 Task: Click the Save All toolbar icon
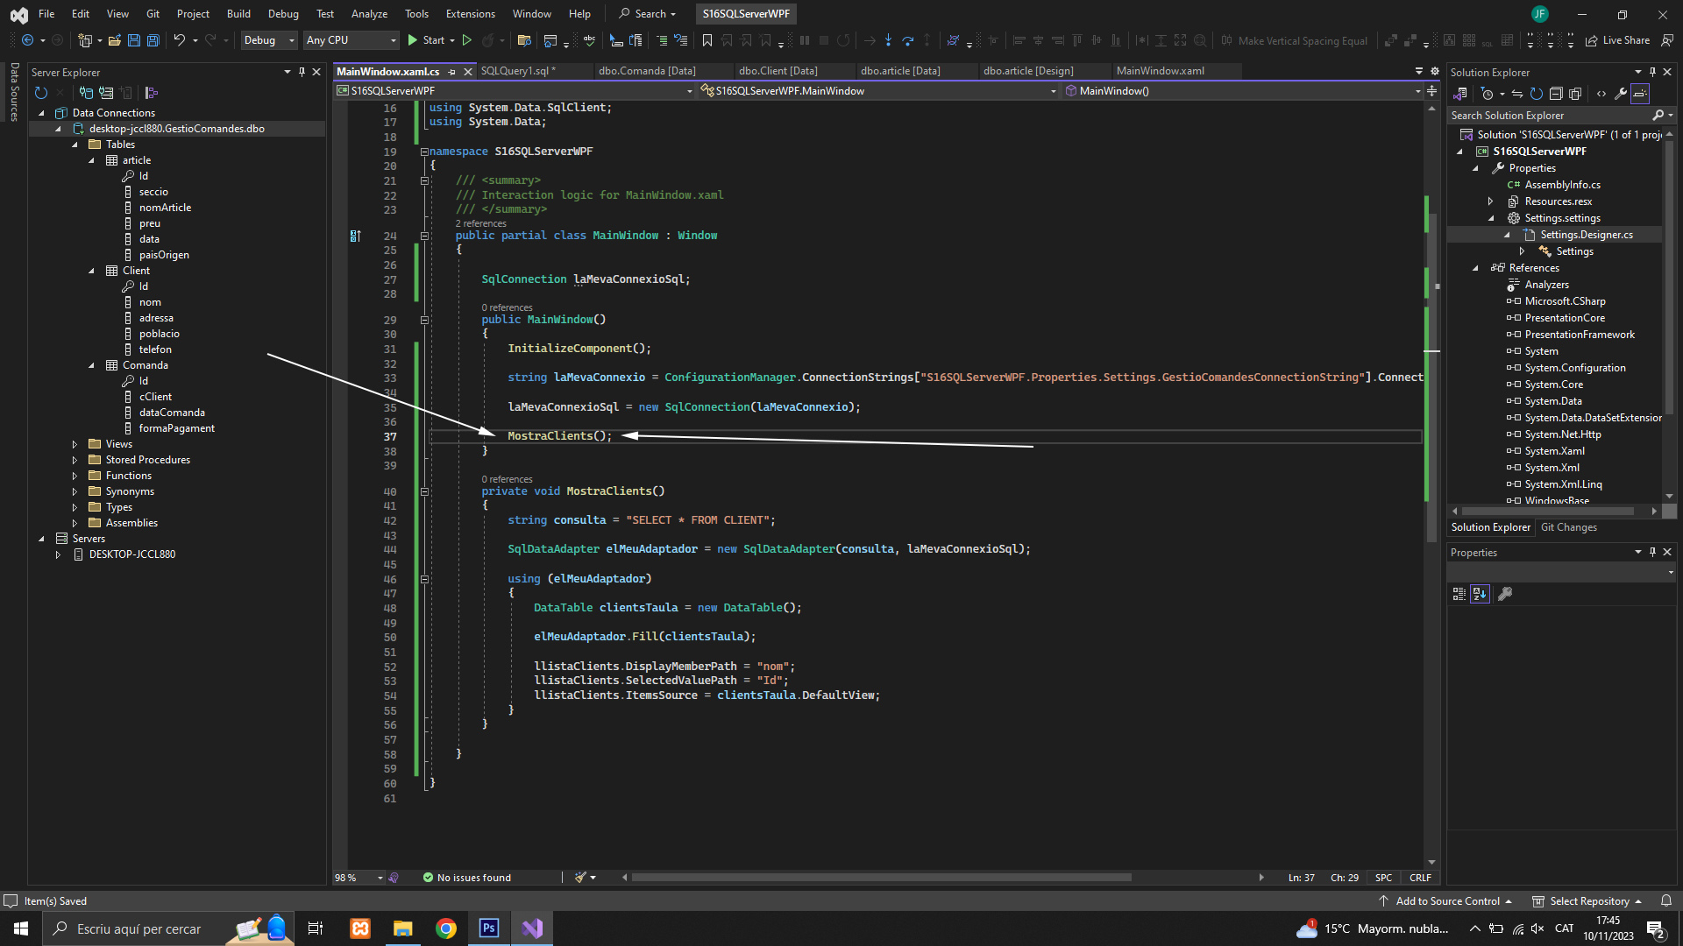pos(153,40)
